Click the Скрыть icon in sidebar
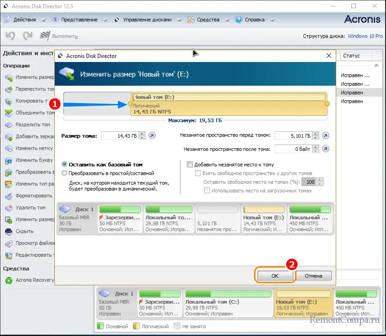 9,232
